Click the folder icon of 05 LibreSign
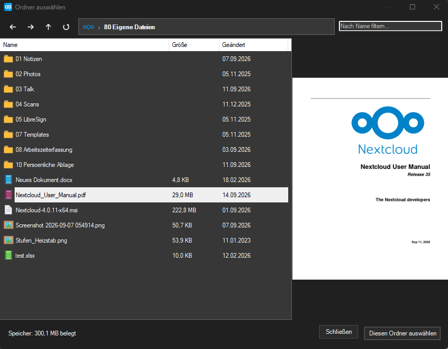The height and width of the screenshot is (349, 448). pos(8,119)
